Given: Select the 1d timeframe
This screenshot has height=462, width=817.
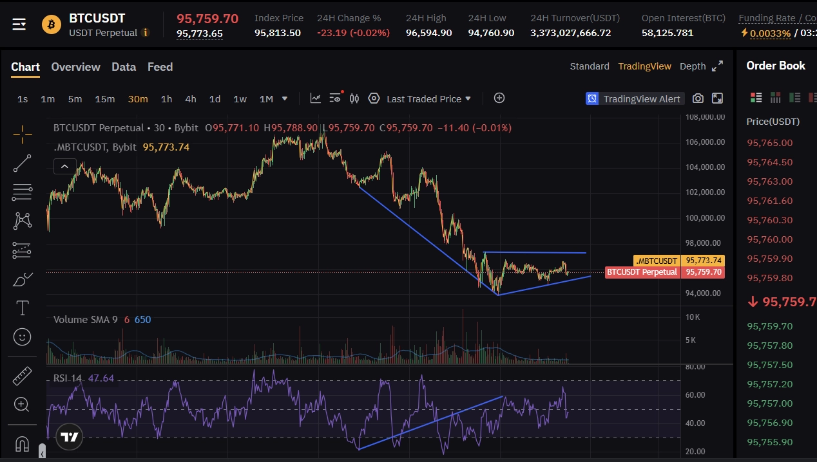Looking at the screenshot, I should click(x=215, y=98).
